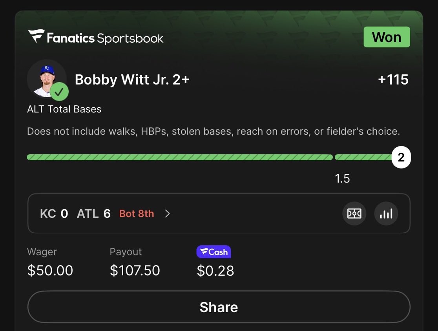Click the $0.28 FanCash amount
Image resolution: width=438 pixels, height=331 pixels.
(215, 270)
